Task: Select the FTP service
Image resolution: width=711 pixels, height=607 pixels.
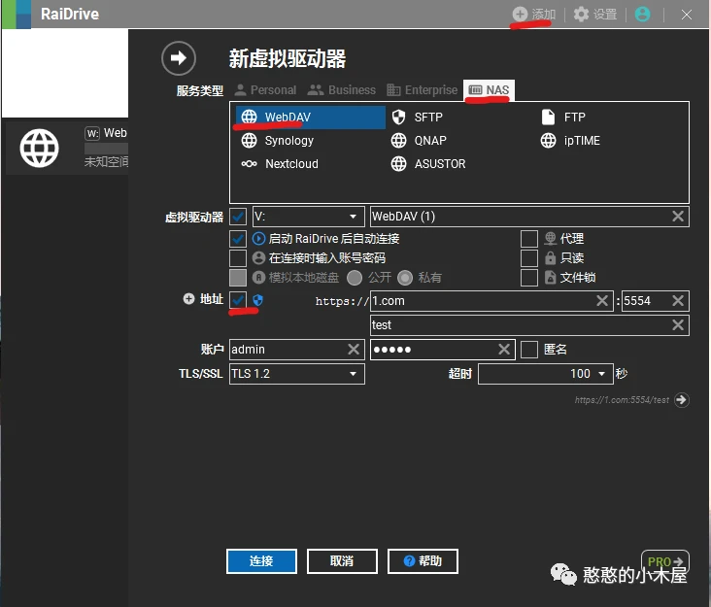Action: tap(563, 117)
